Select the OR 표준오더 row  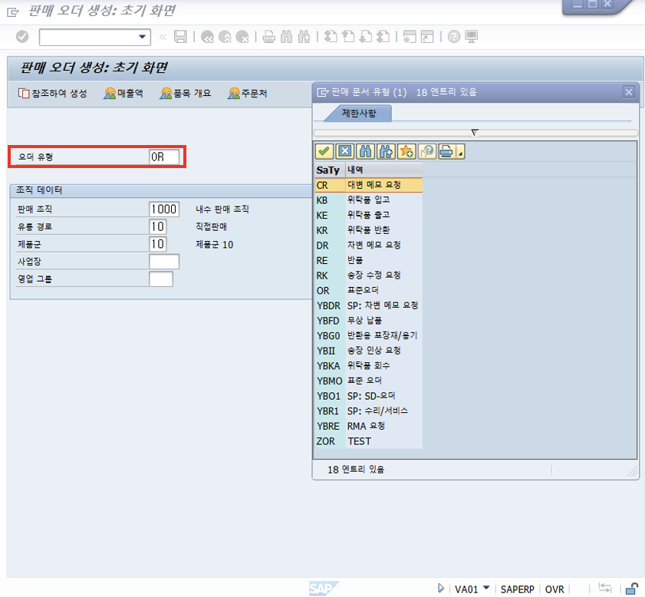(x=369, y=291)
